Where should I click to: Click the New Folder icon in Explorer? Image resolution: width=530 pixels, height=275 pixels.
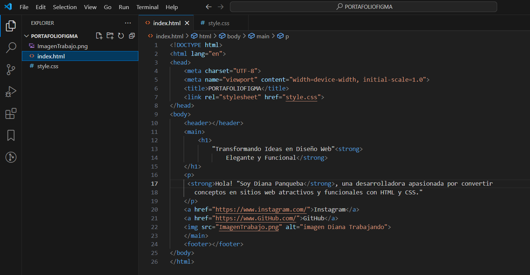(110, 36)
